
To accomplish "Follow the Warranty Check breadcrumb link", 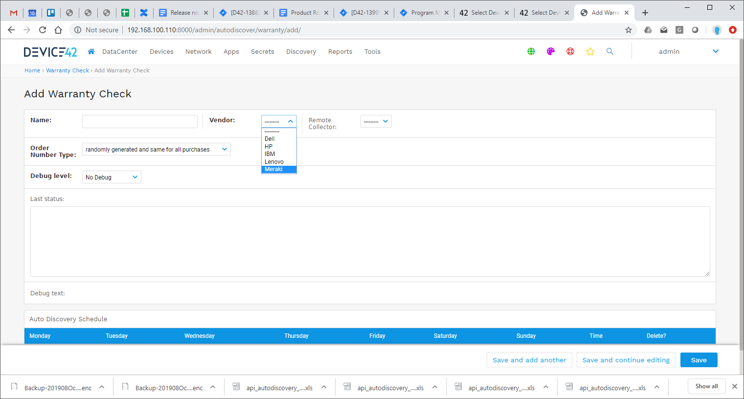I will (67, 70).
